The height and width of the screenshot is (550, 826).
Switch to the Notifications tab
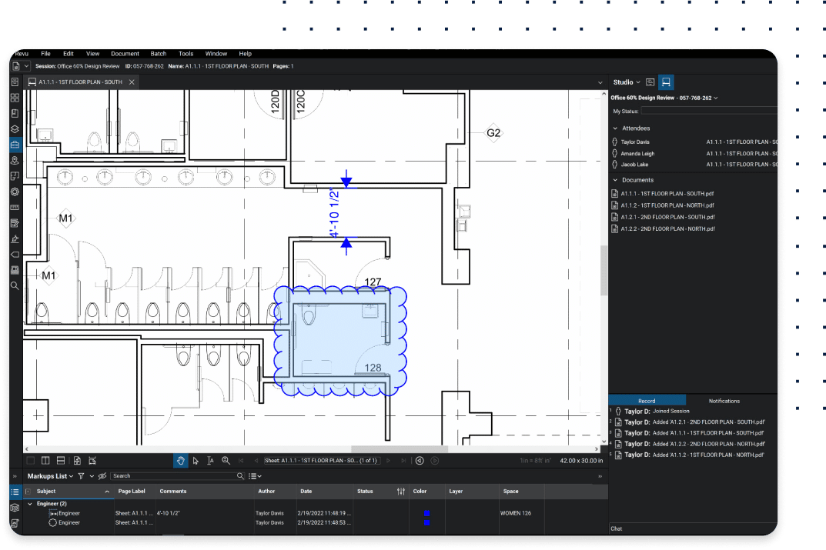click(x=724, y=401)
